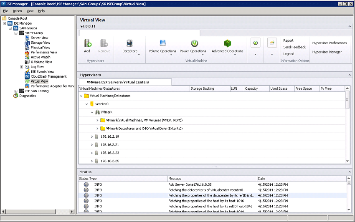Select Console Root folder icon
The width and height of the screenshot is (355, 222).
(4, 18)
